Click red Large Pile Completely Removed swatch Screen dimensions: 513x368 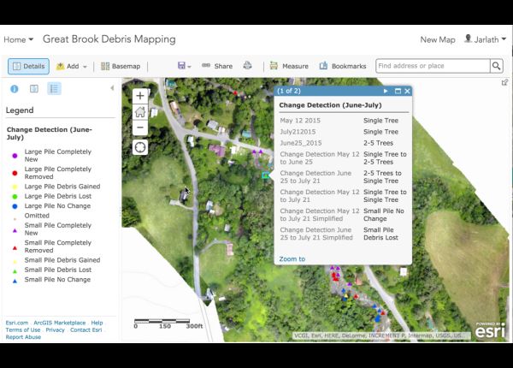[x=15, y=173]
